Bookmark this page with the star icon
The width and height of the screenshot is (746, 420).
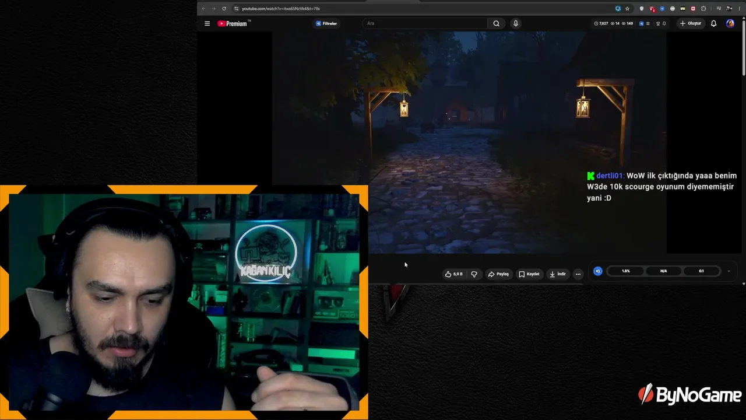(627, 9)
